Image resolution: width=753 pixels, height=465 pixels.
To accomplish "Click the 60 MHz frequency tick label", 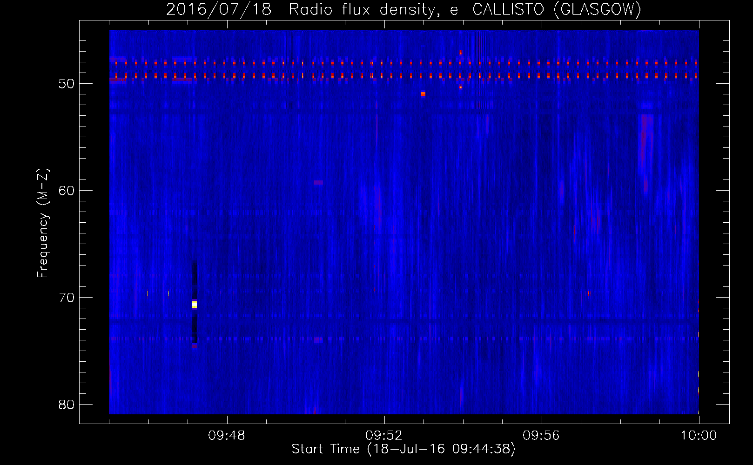I will [x=67, y=191].
